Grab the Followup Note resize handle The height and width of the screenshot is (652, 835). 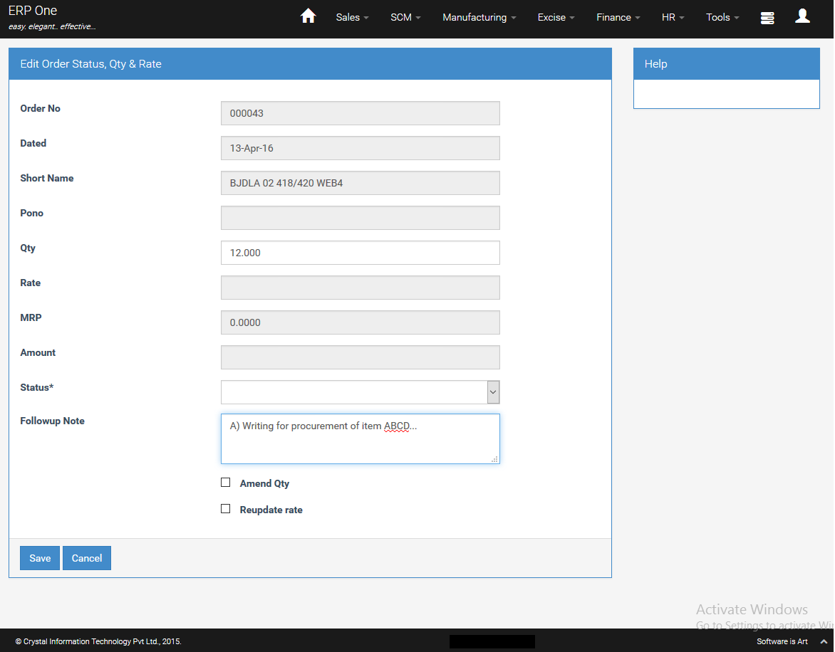[x=494, y=460]
